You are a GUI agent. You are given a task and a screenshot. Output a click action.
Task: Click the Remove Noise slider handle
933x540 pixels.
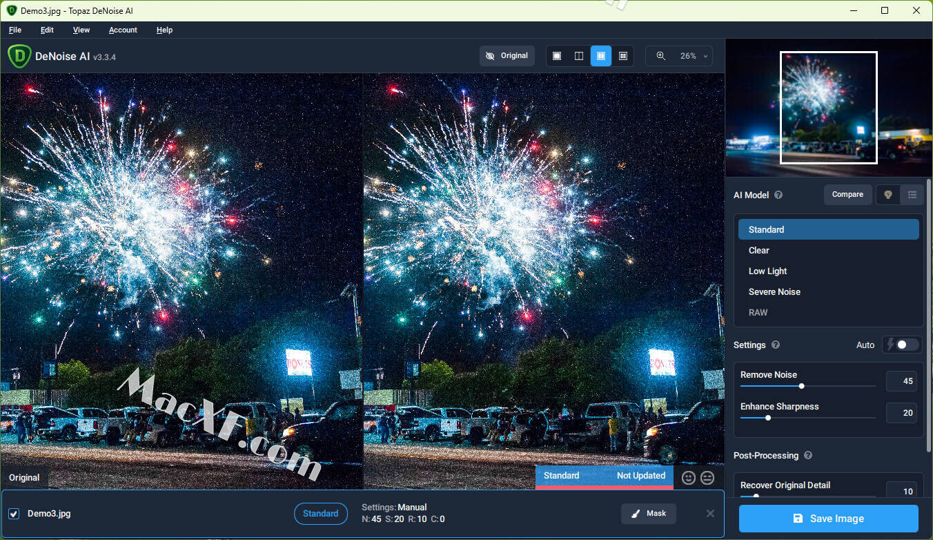(801, 386)
